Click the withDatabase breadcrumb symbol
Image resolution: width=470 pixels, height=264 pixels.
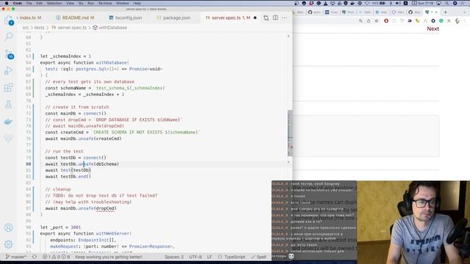tap(112, 28)
